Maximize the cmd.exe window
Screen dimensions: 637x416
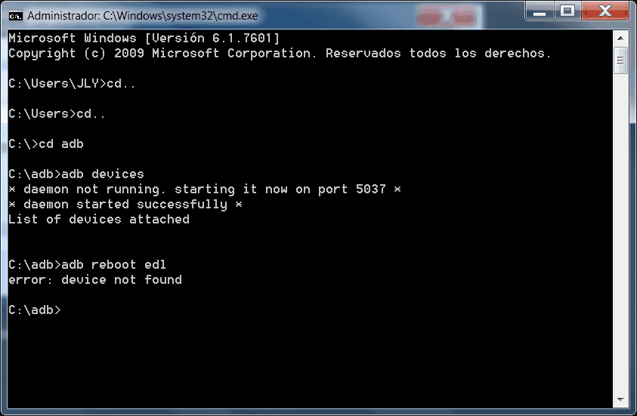click(x=567, y=11)
